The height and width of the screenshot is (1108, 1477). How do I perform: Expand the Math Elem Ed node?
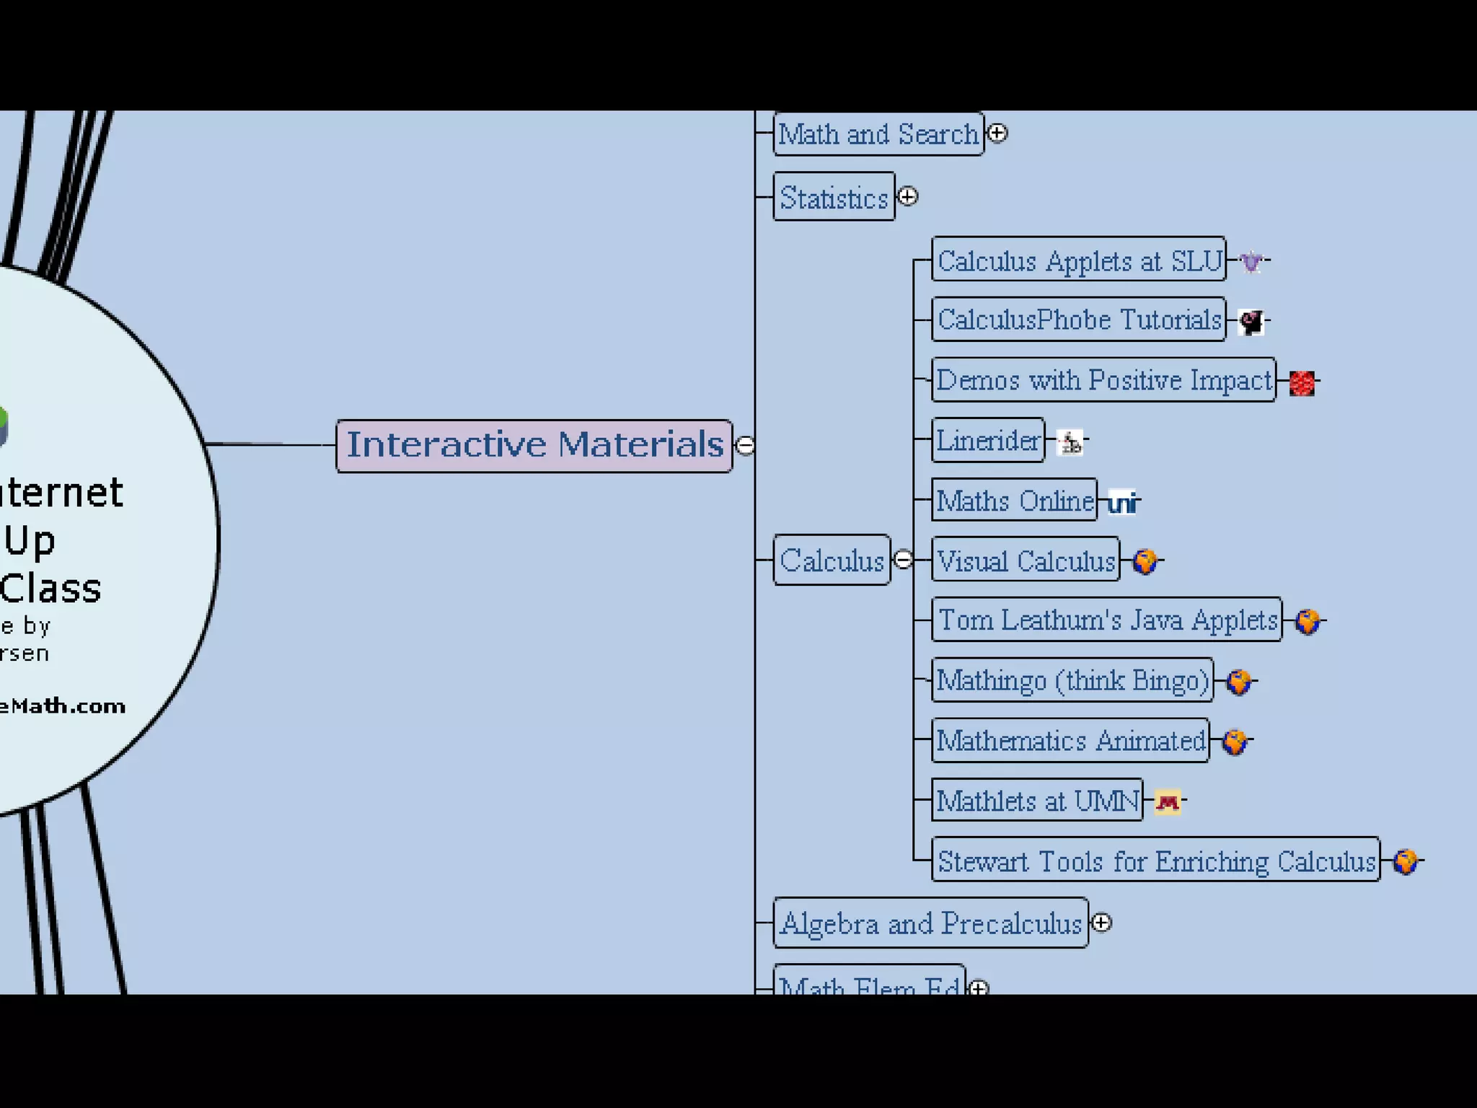(979, 988)
